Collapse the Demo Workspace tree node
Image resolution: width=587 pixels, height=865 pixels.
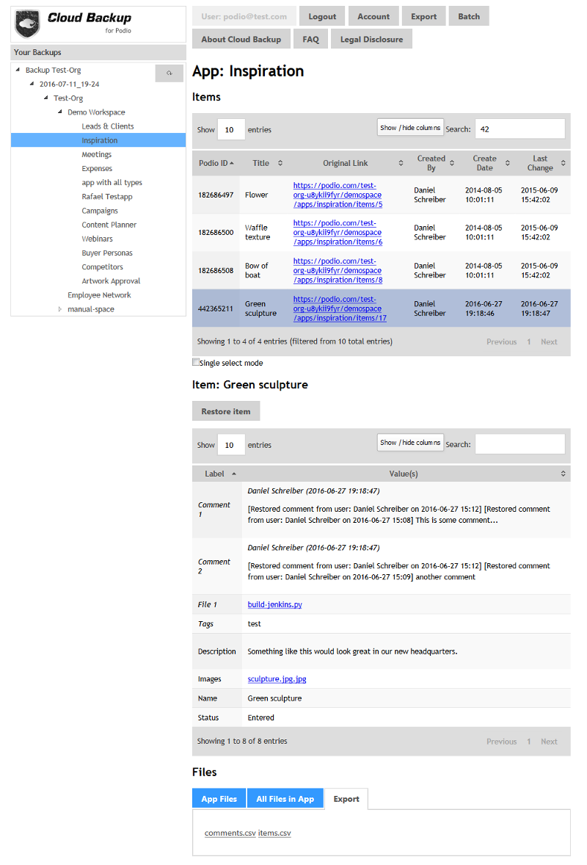point(60,112)
